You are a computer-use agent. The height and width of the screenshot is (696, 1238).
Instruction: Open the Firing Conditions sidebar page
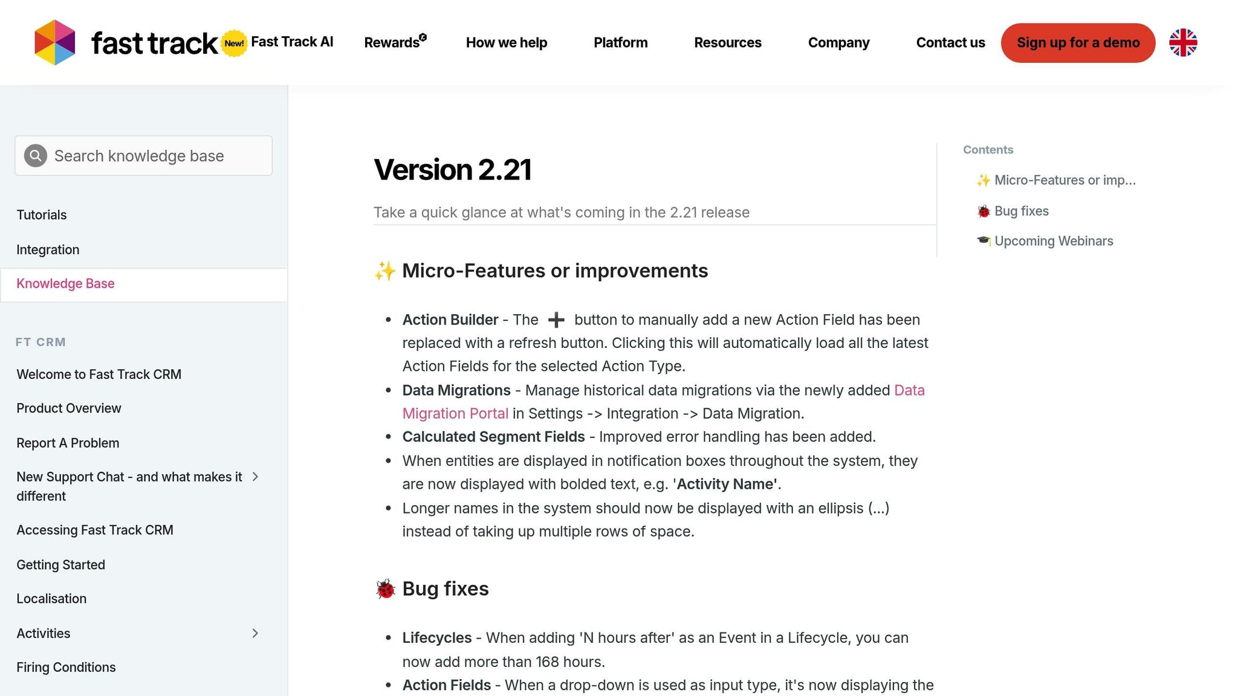click(66, 668)
